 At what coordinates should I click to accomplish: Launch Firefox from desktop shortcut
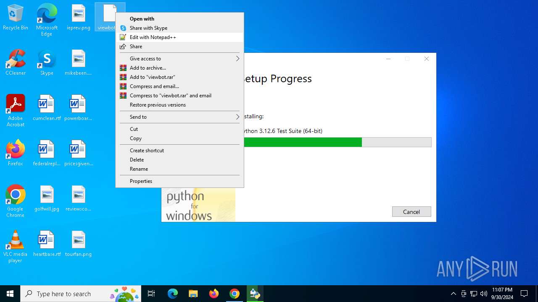[16, 154]
